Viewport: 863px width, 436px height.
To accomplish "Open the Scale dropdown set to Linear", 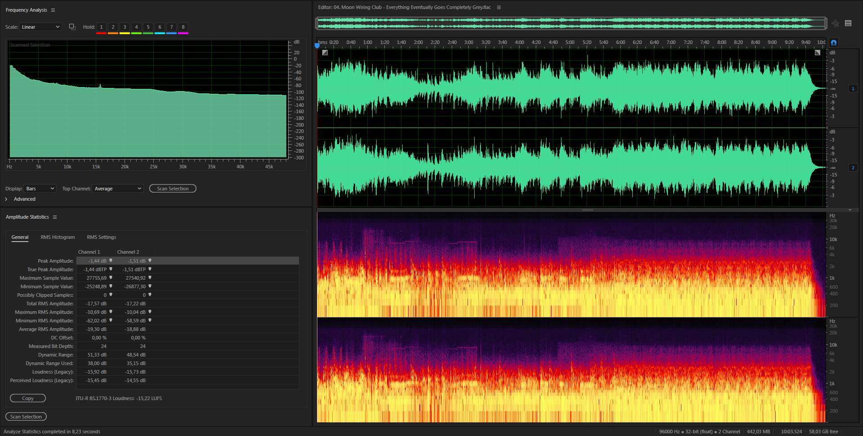I will (x=40, y=27).
